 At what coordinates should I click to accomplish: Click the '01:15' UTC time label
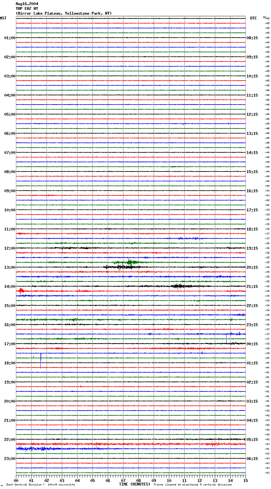tap(252, 363)
